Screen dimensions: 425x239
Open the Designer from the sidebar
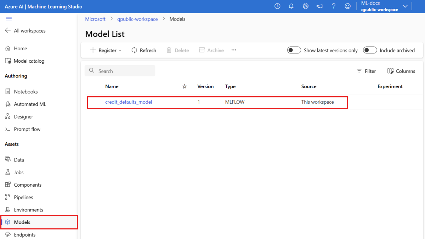click(23, 116)
